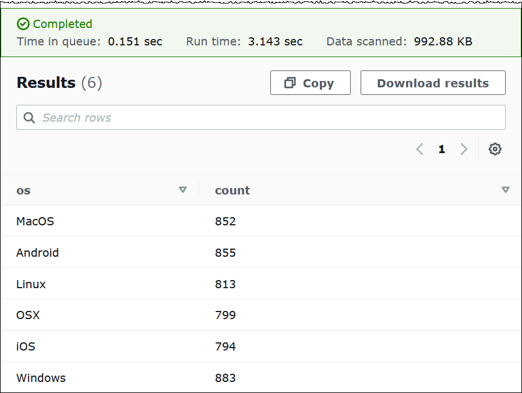The width and height of the screenshot is (522, 393).
Task: Select the Windows row in results
Action: 41,378
